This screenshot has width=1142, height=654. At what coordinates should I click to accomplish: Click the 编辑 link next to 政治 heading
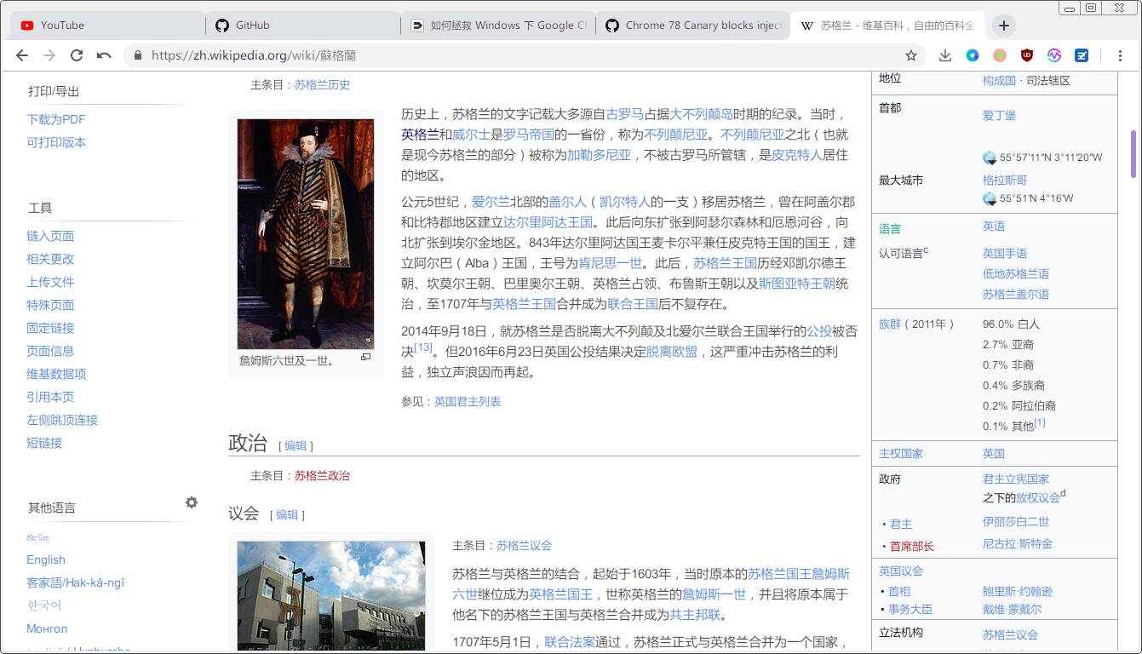296,445
